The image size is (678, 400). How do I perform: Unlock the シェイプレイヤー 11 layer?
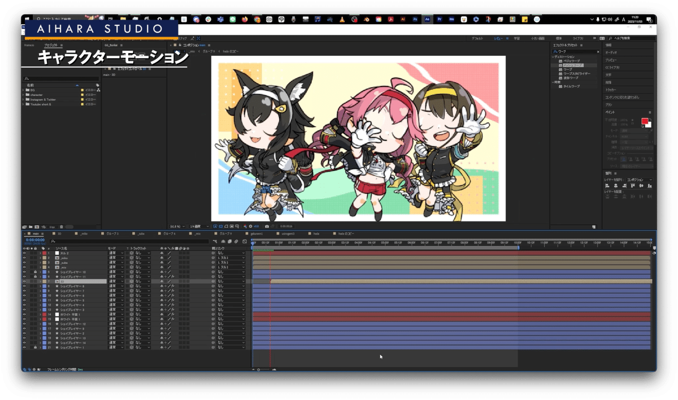pos(36,277)
